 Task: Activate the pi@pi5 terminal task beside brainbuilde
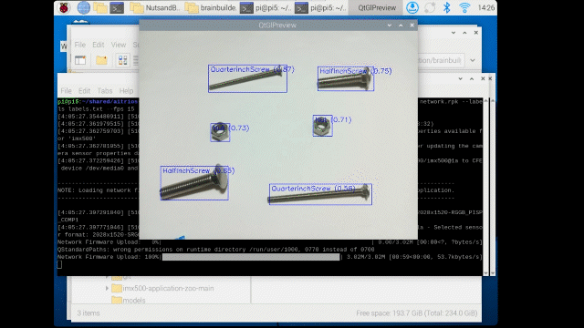pos(266,8)
